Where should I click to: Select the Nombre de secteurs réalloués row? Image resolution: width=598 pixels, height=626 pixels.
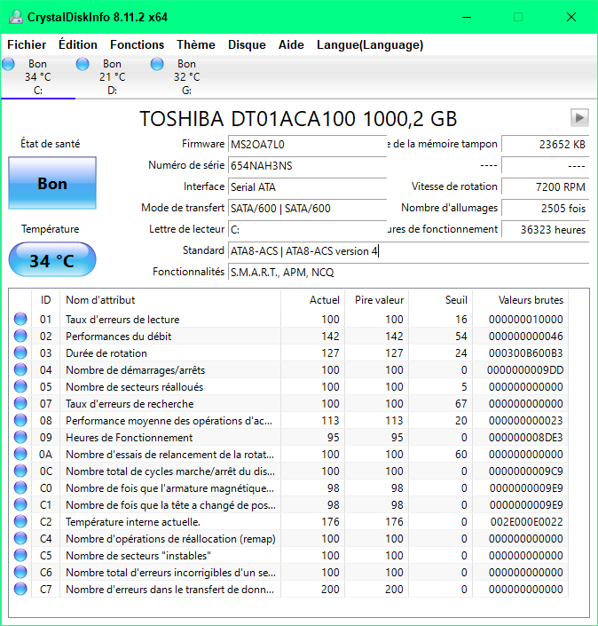point(289,386)
